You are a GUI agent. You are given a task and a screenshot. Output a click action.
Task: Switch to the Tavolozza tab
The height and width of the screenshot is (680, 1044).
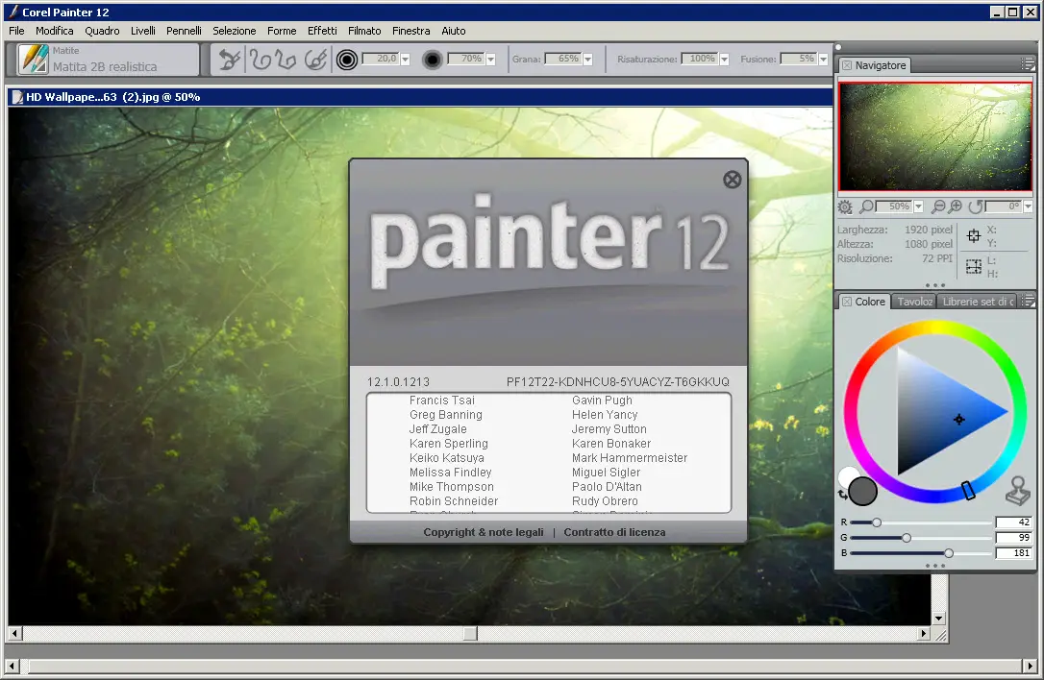[x=914, y=302]
